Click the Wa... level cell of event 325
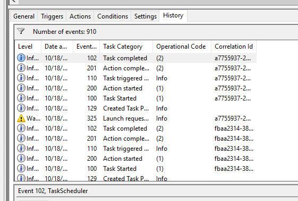Screen dimensions: 298x201 [x=33, y=118]
